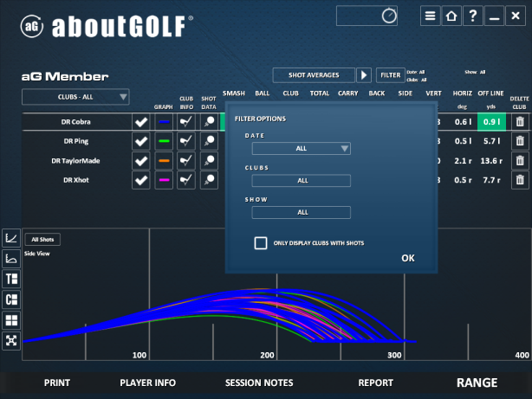Toggle fullscreen expand arrows icon
532x399 pixels.
tap(11, 340)
